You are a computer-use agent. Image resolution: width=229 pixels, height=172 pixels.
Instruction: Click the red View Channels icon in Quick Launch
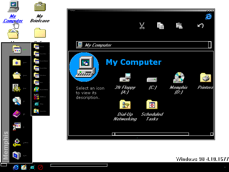pos(40,167)
